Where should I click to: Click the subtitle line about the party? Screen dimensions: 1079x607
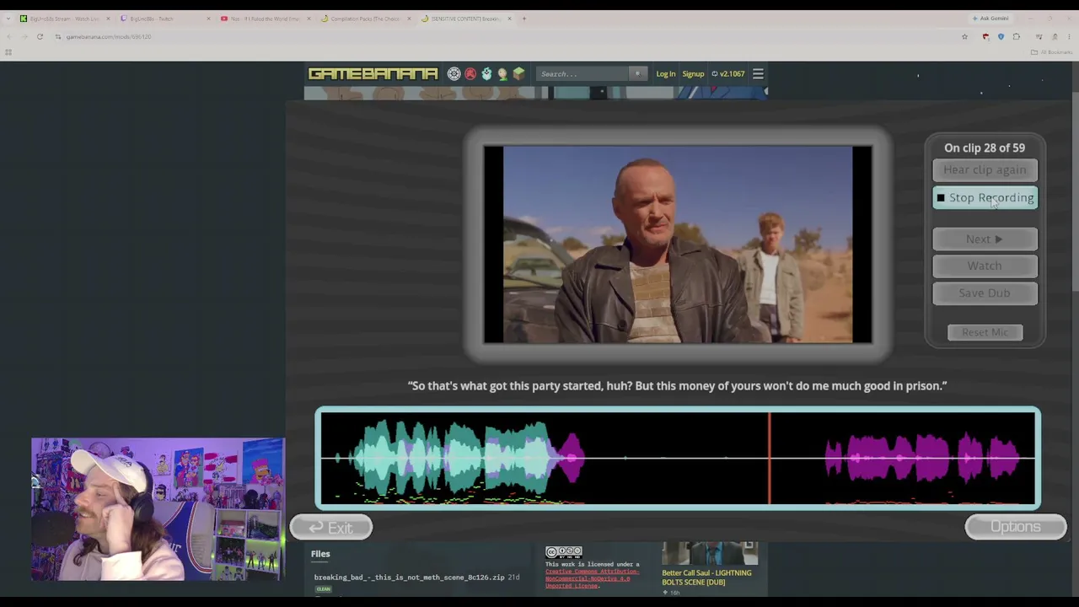pos(678,386)
